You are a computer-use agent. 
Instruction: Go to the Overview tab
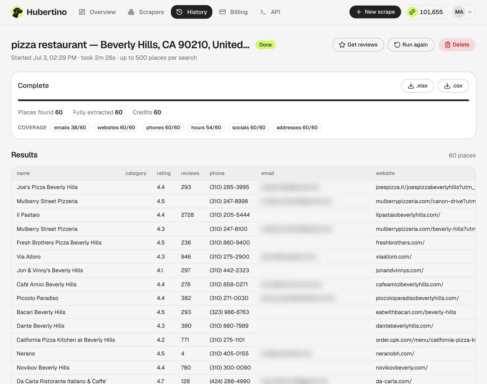click(x=97, y=12)
